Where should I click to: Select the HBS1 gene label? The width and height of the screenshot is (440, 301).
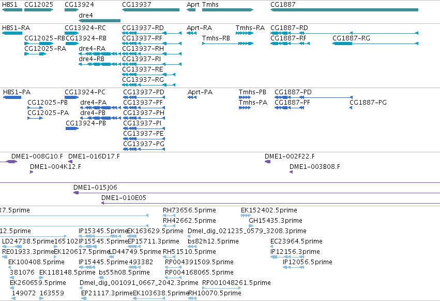point(9,5)
